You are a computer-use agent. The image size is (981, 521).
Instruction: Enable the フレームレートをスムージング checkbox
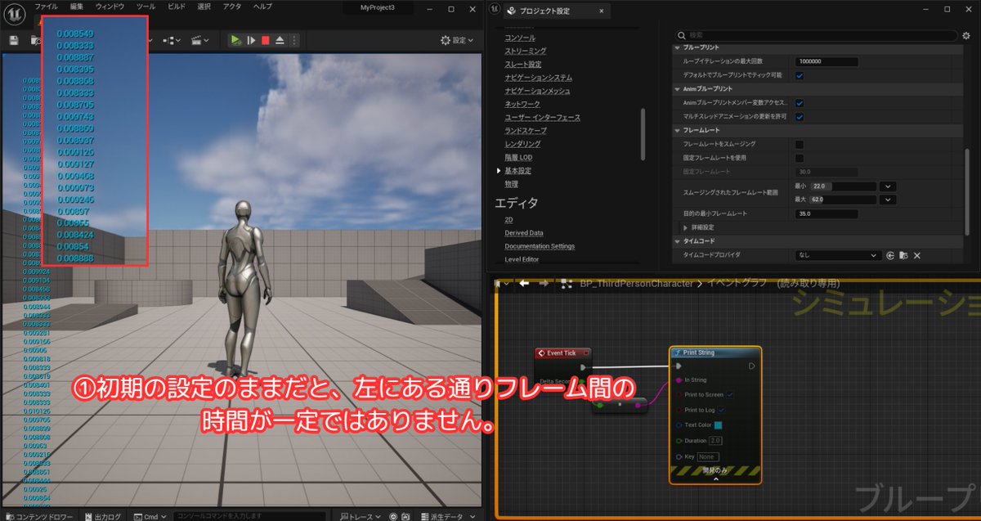(x=801, y=142)
